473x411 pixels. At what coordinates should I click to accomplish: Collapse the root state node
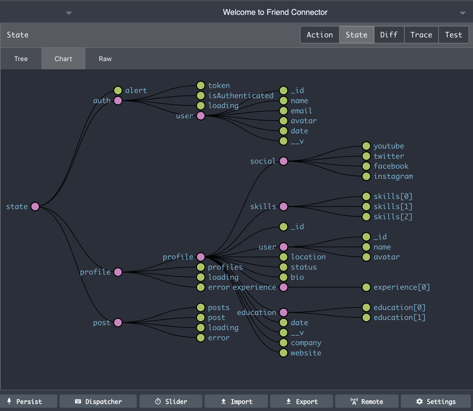[35, 206]
